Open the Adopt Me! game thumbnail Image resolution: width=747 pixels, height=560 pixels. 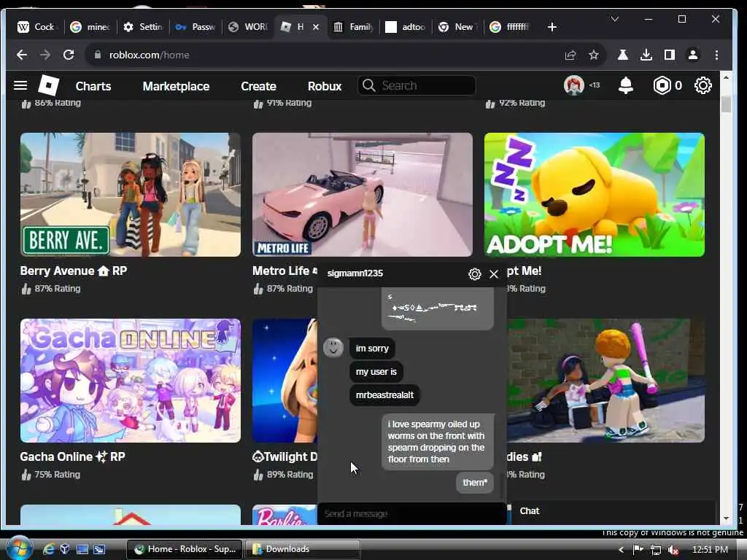click(594, 195)
